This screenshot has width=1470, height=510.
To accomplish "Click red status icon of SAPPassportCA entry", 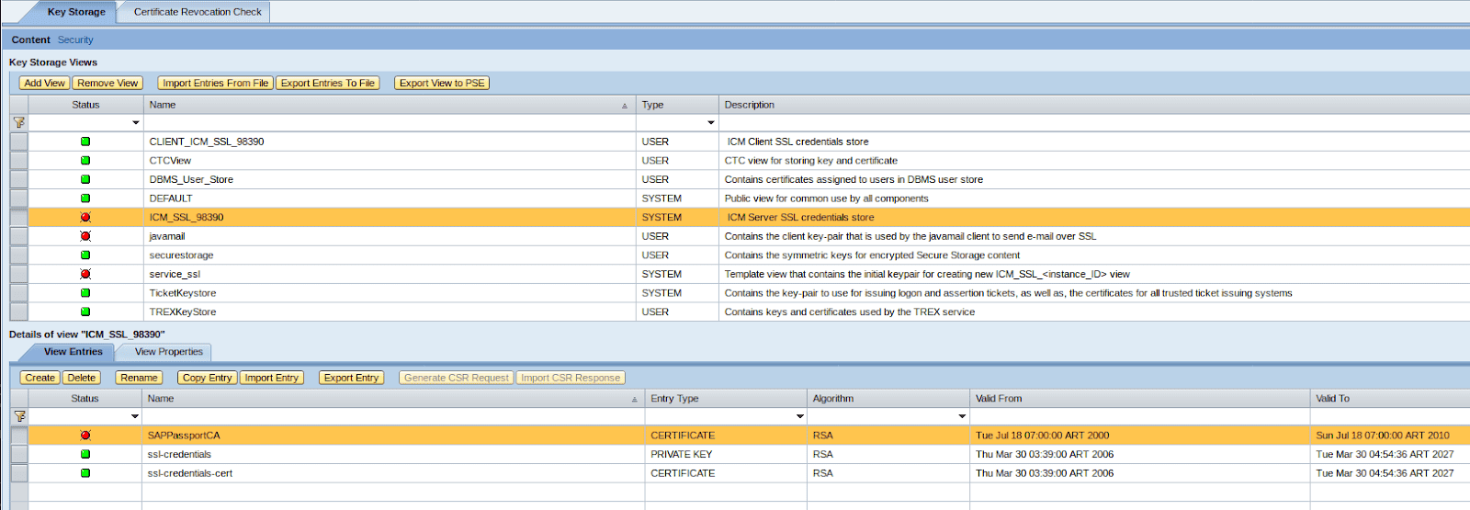I will (85, 436).
